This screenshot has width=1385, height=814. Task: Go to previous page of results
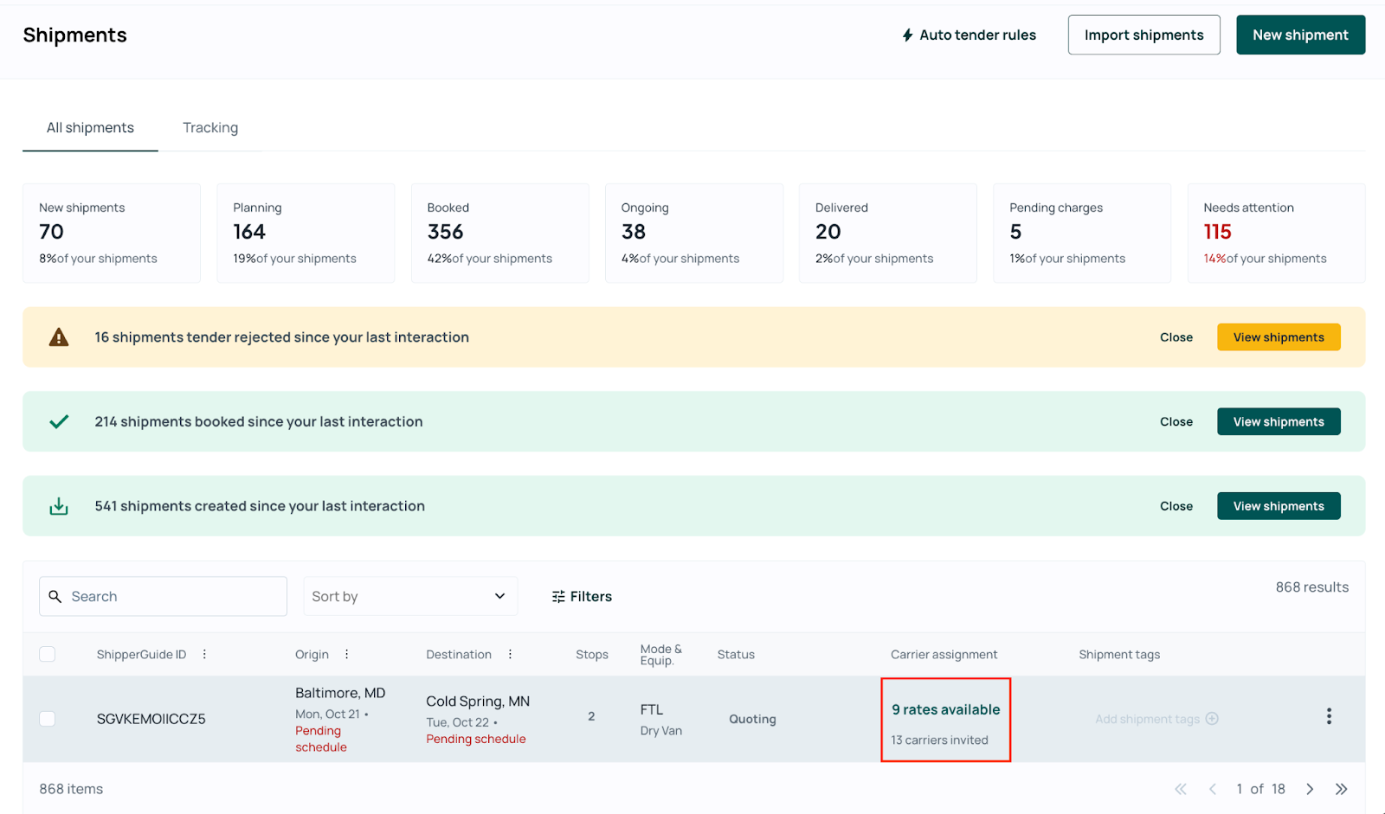tap(1213, 789)
